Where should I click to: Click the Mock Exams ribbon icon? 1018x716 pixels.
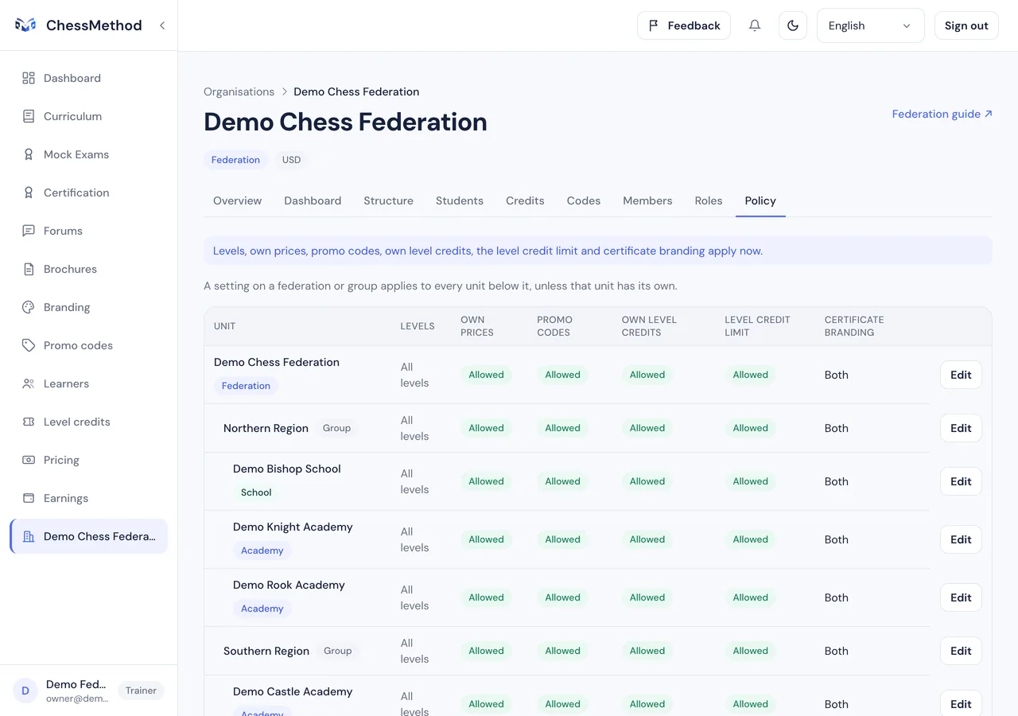click(x=29, y=154)
